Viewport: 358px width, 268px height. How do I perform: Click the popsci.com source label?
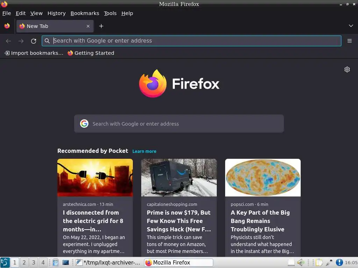[242, 204]
